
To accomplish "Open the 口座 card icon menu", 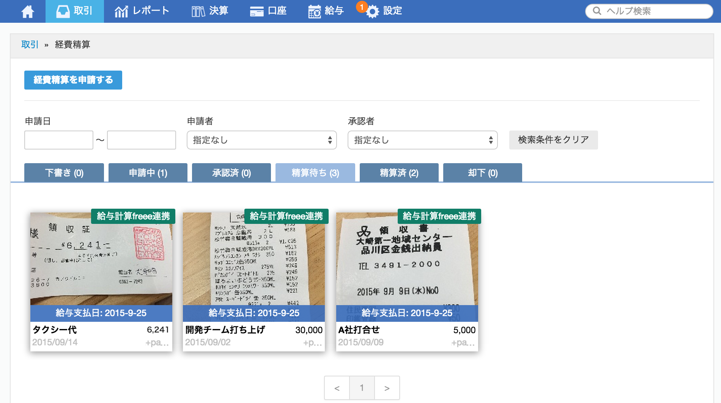I will pos(257,11).
